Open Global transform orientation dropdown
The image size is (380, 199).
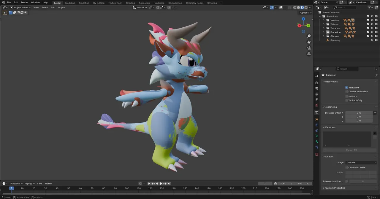tap(140, 7)
